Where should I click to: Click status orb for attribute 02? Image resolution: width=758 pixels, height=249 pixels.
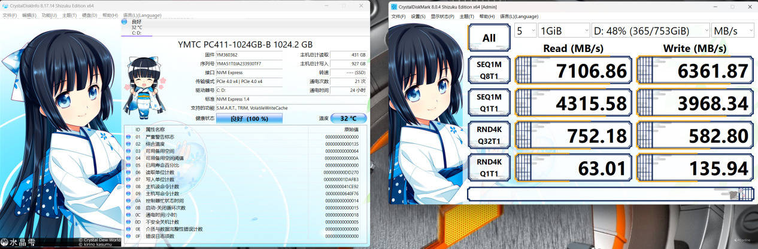(128, 144)
